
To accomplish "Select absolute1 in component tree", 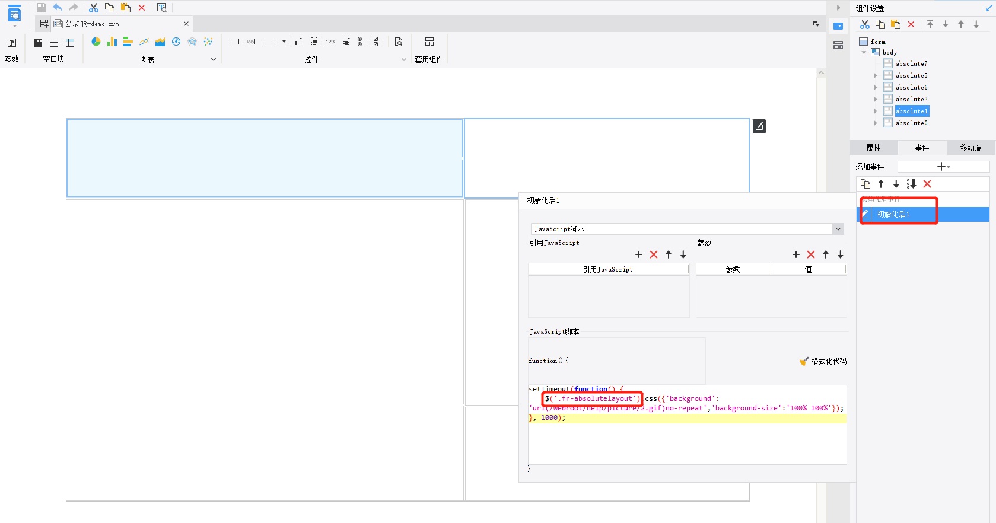I will (x=912, y=111).
